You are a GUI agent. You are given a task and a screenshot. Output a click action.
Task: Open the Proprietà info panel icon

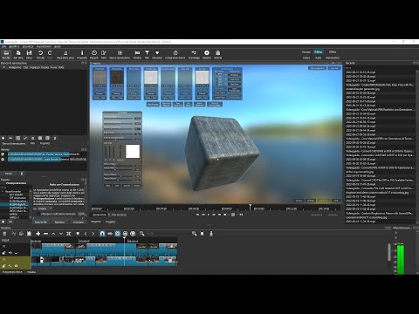[82, 54]
